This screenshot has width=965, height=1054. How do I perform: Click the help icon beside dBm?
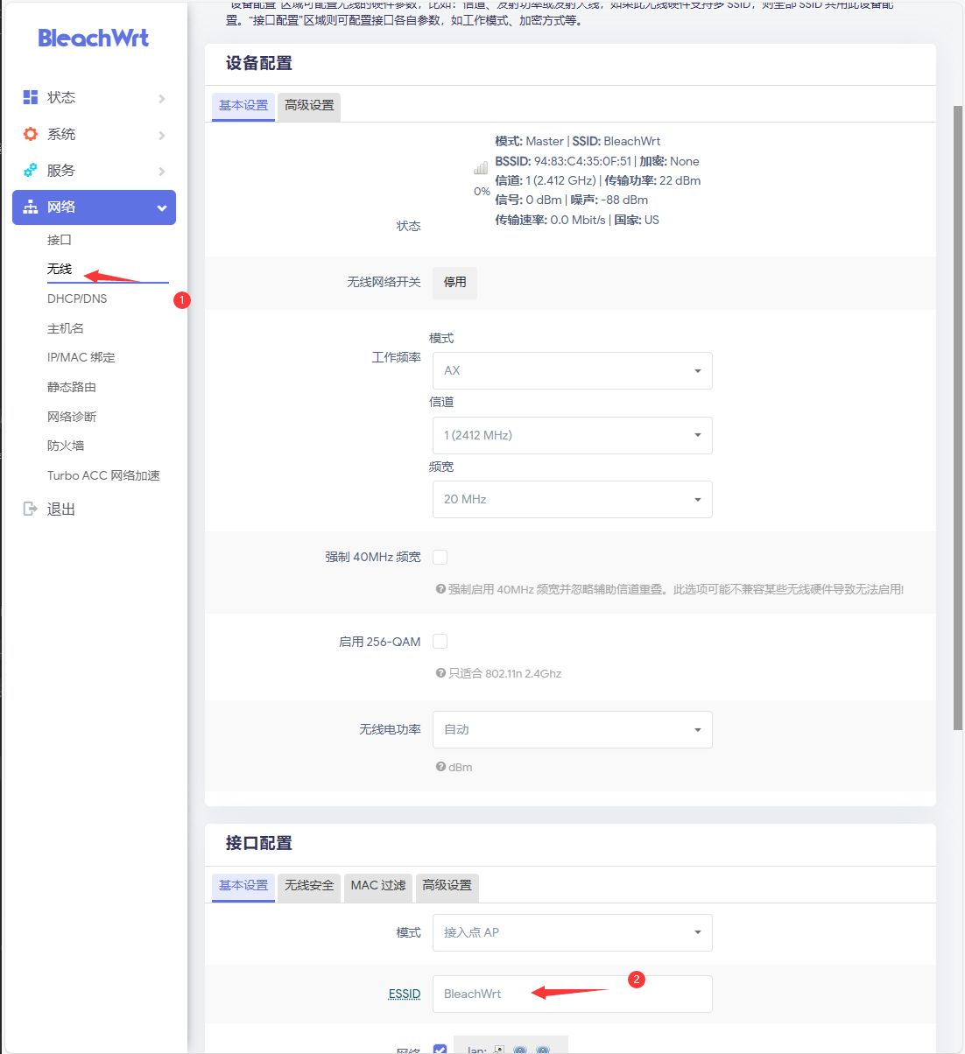440,767
